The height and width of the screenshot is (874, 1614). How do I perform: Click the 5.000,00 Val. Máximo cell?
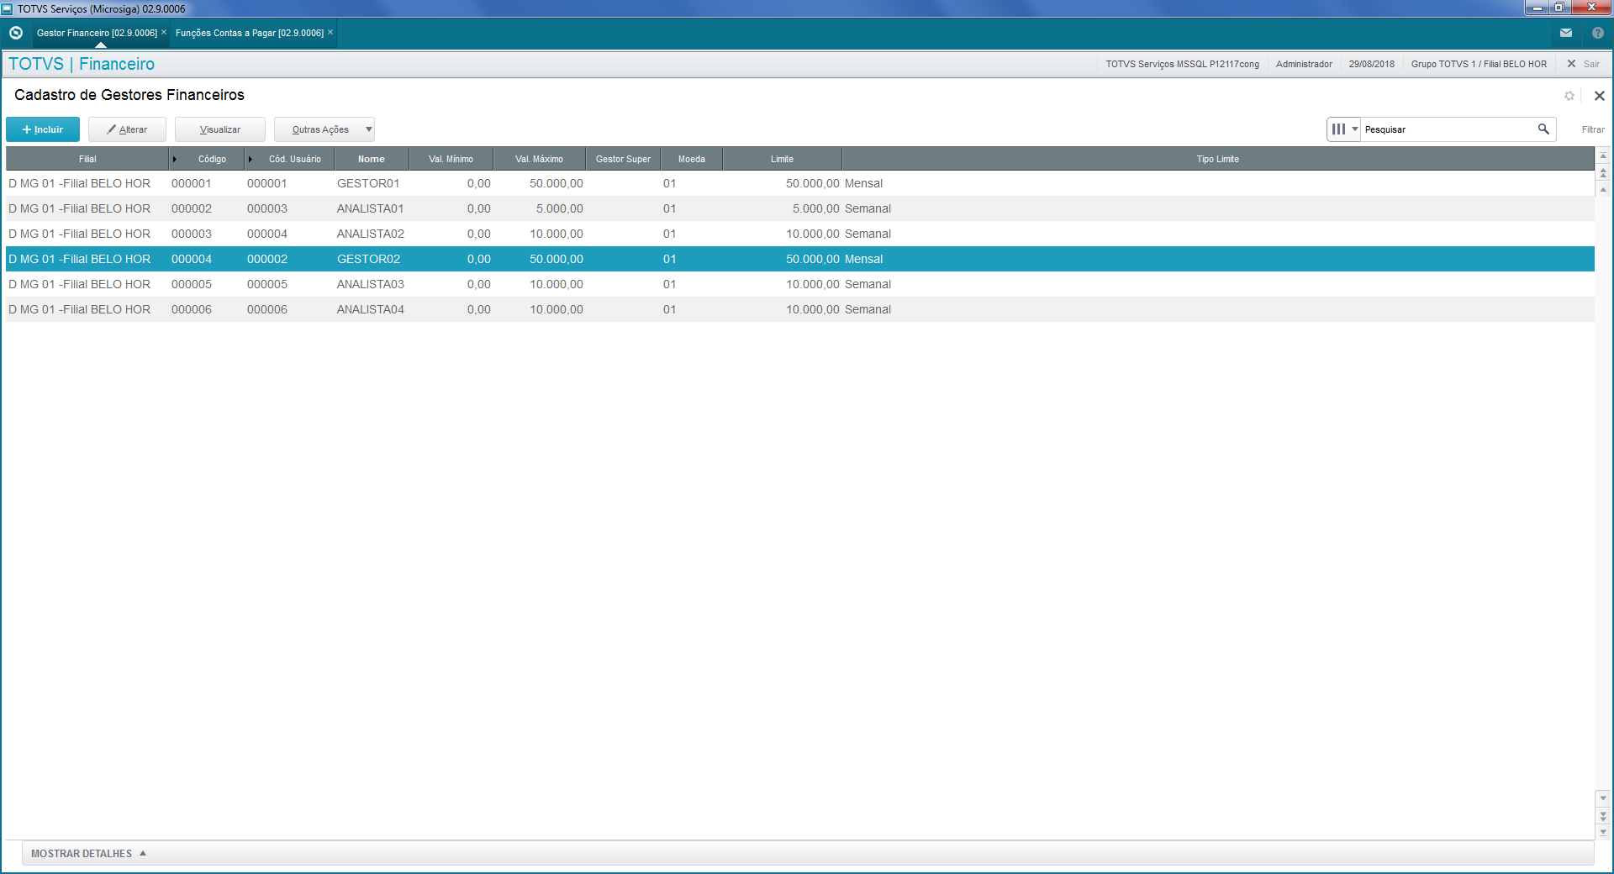coord(559,208)
